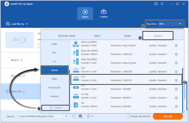Open settings gear for PS3 profile
This screenshot has width=189, height=123.
pos(176,80)
